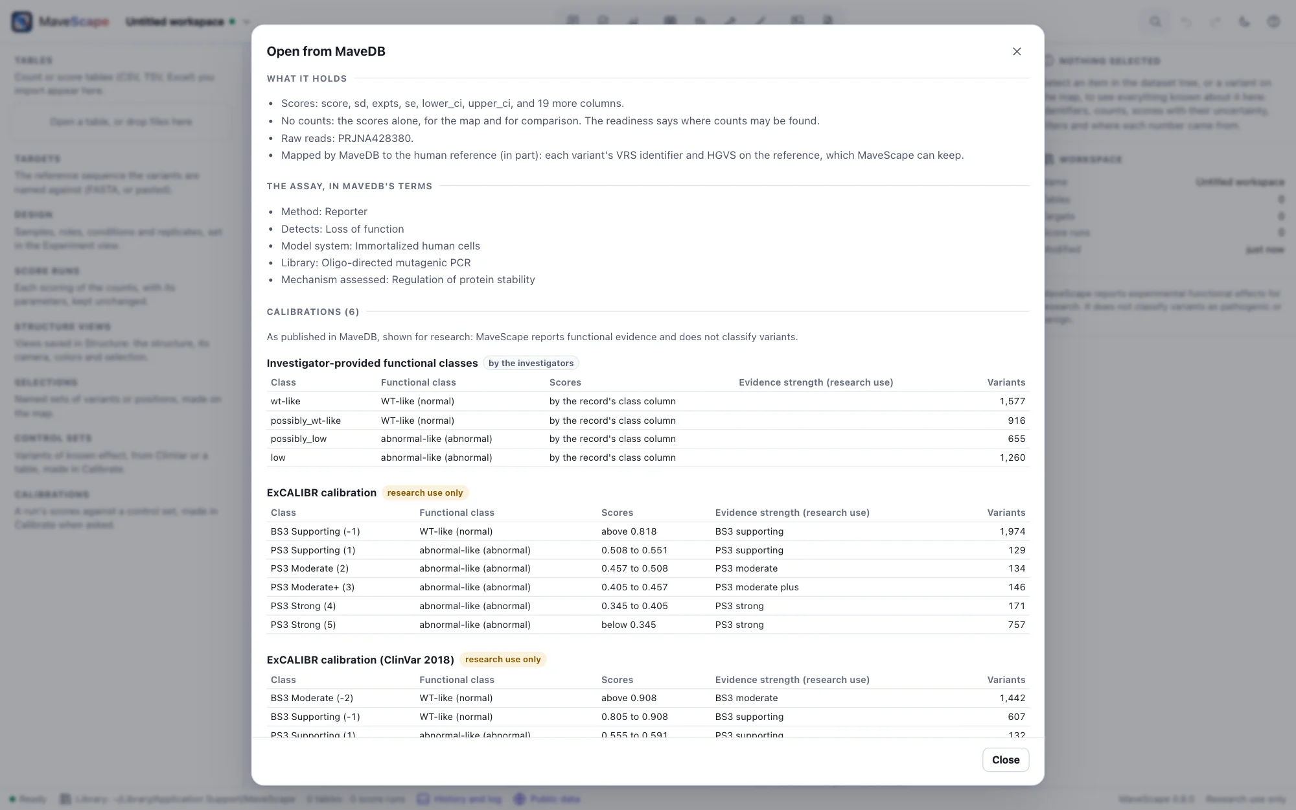Viewport: 1296px width, 810px height.
Task: Click 'PS3 moderate plus' evidence strength cell
Action: [757, 587]
